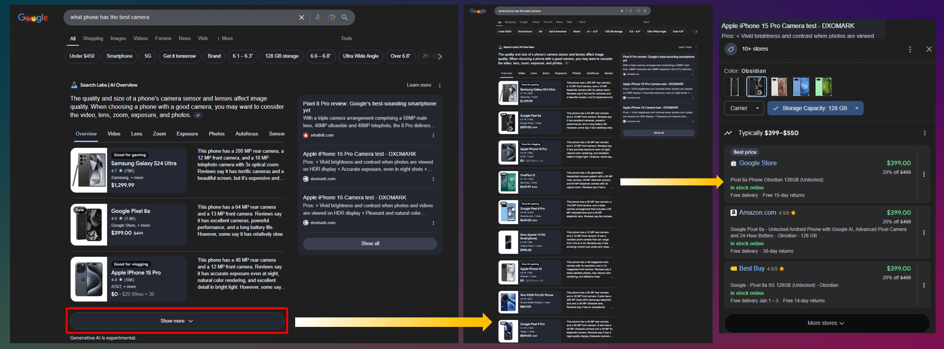Switch to the Shopping tab on left page
Screen dimensions: 944x349
click(x=93, y=38)
